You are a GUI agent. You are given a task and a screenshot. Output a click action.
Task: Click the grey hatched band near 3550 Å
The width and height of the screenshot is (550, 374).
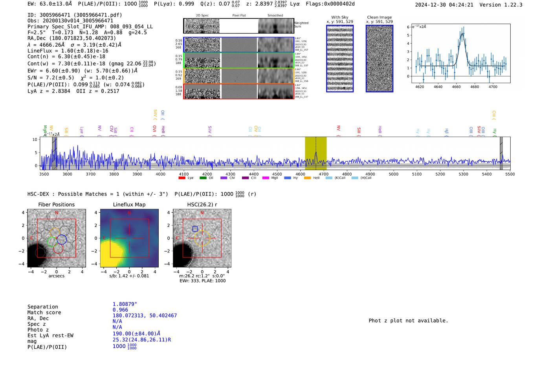[x=54, y=153]
